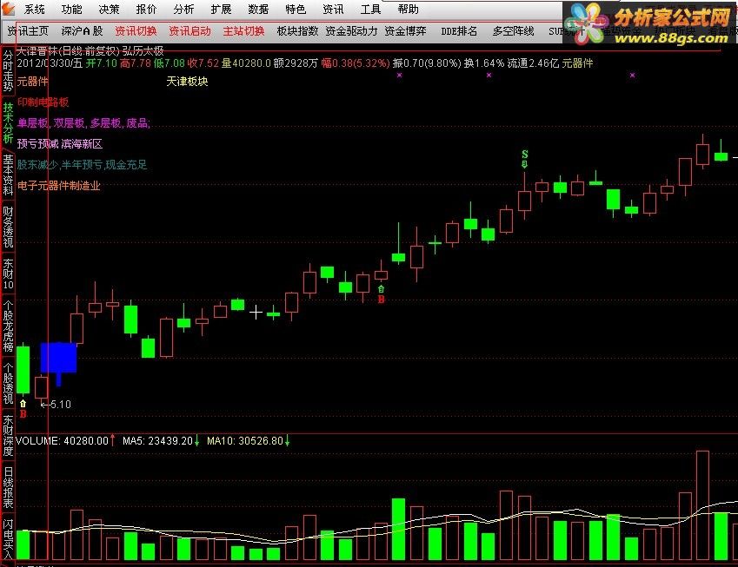Click 资讯主页 toolbar button
738x567 pixels.
pyautogui.click(x=28, y=31)
